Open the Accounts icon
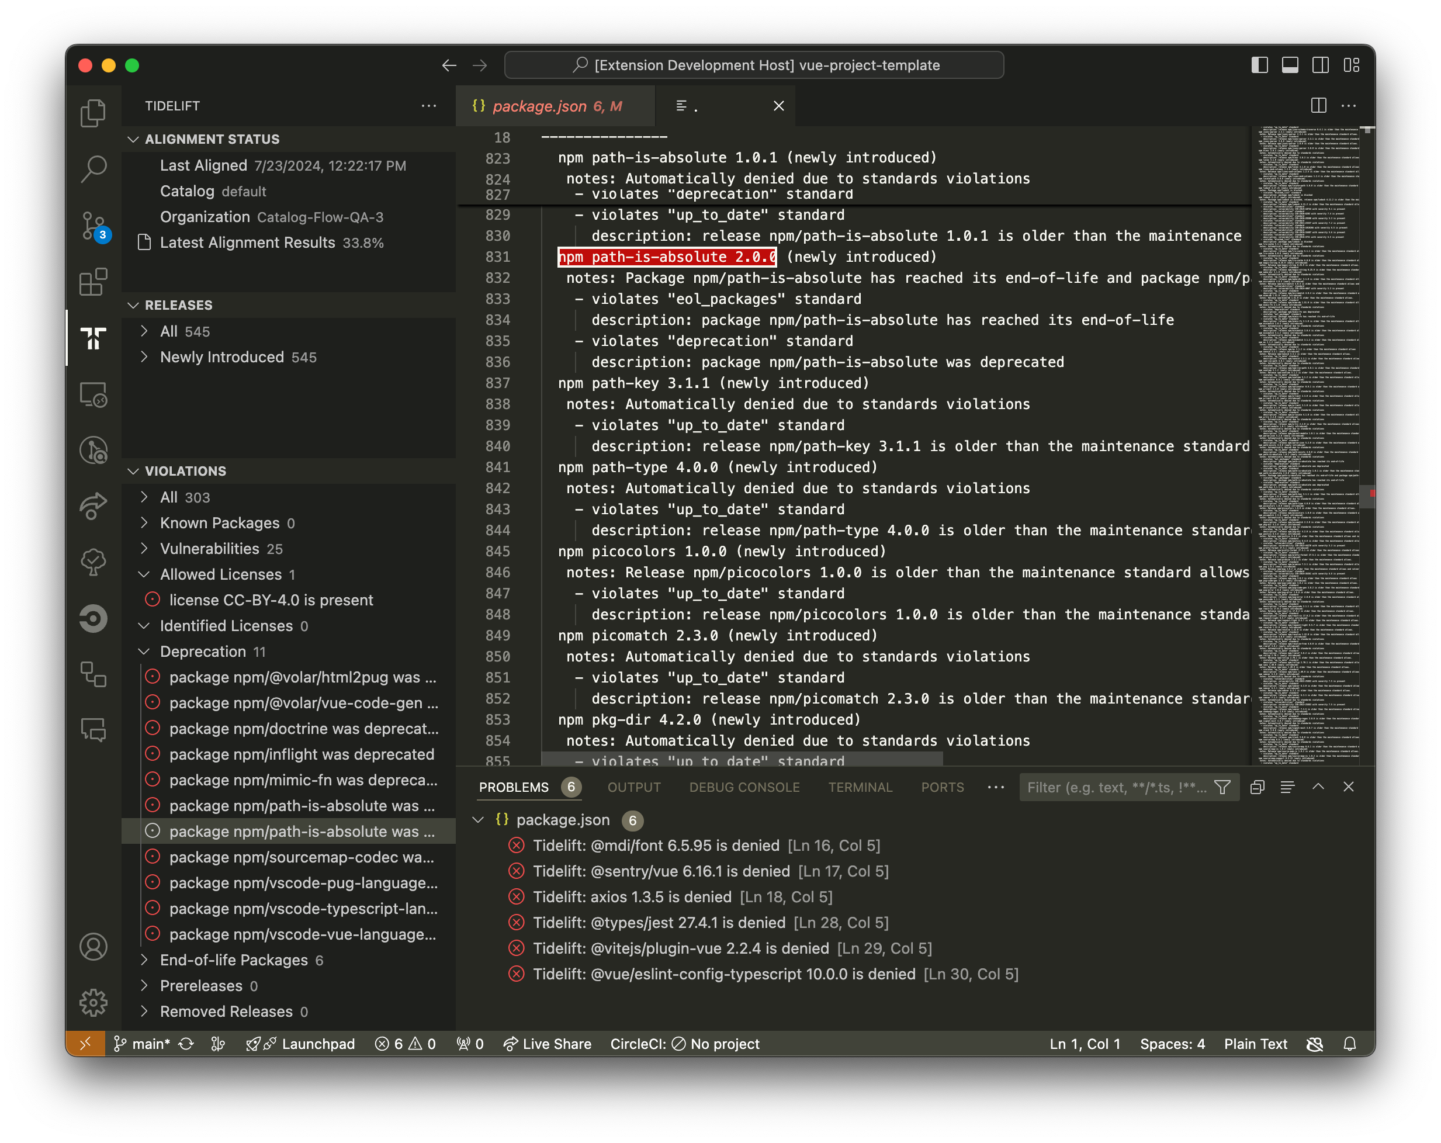 (93, 947)
